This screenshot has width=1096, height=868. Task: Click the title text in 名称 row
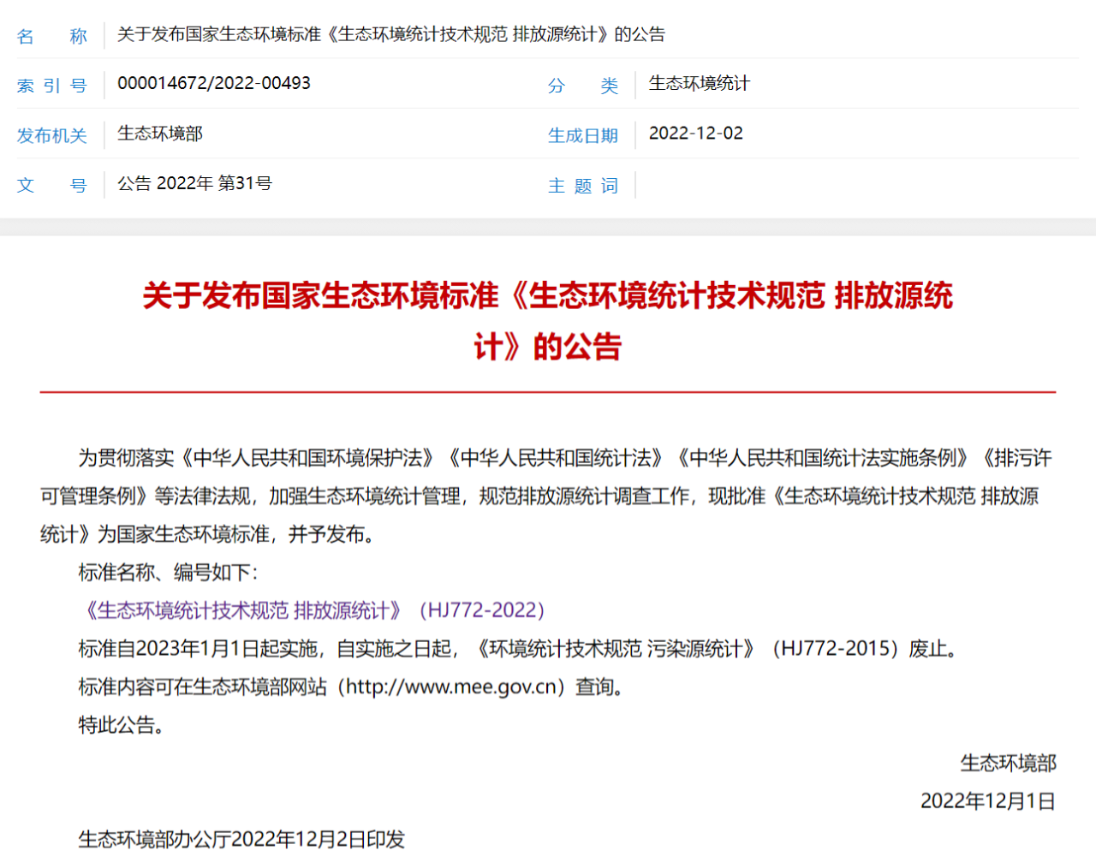click(x=390, y=34)
